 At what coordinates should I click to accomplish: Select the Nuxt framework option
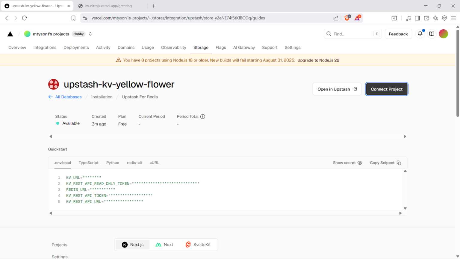tap(164, 244)
